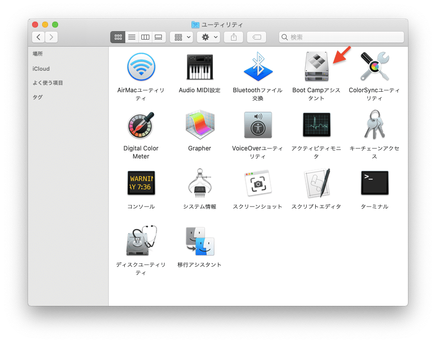Open the Audio MIDI設定 piano icon
Screen dimensions: 436x343
[199, 67]
